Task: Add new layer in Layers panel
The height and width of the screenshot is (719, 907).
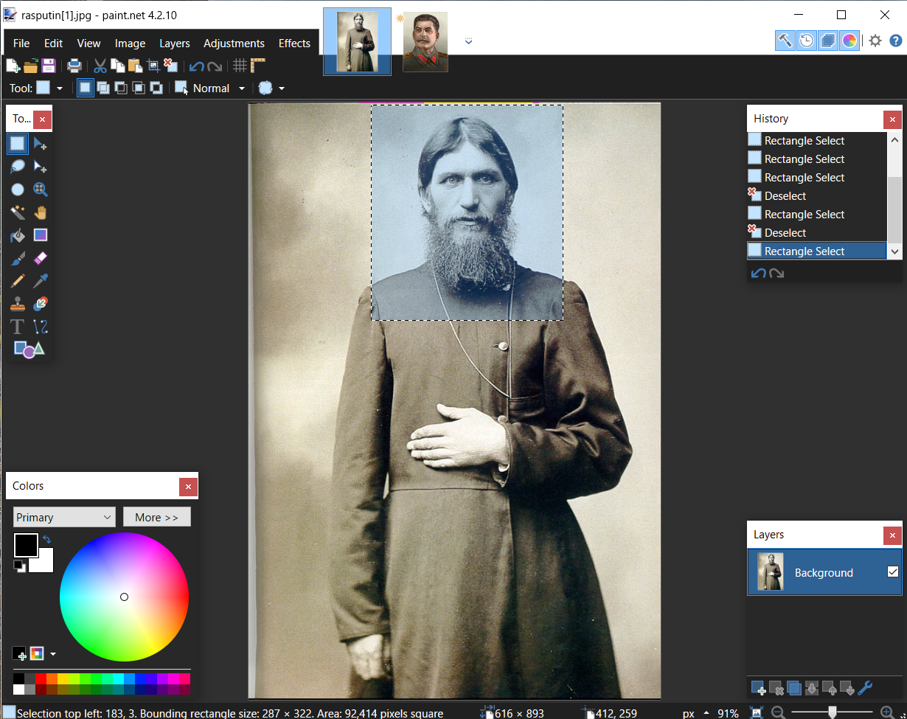Action: [759, 689]
